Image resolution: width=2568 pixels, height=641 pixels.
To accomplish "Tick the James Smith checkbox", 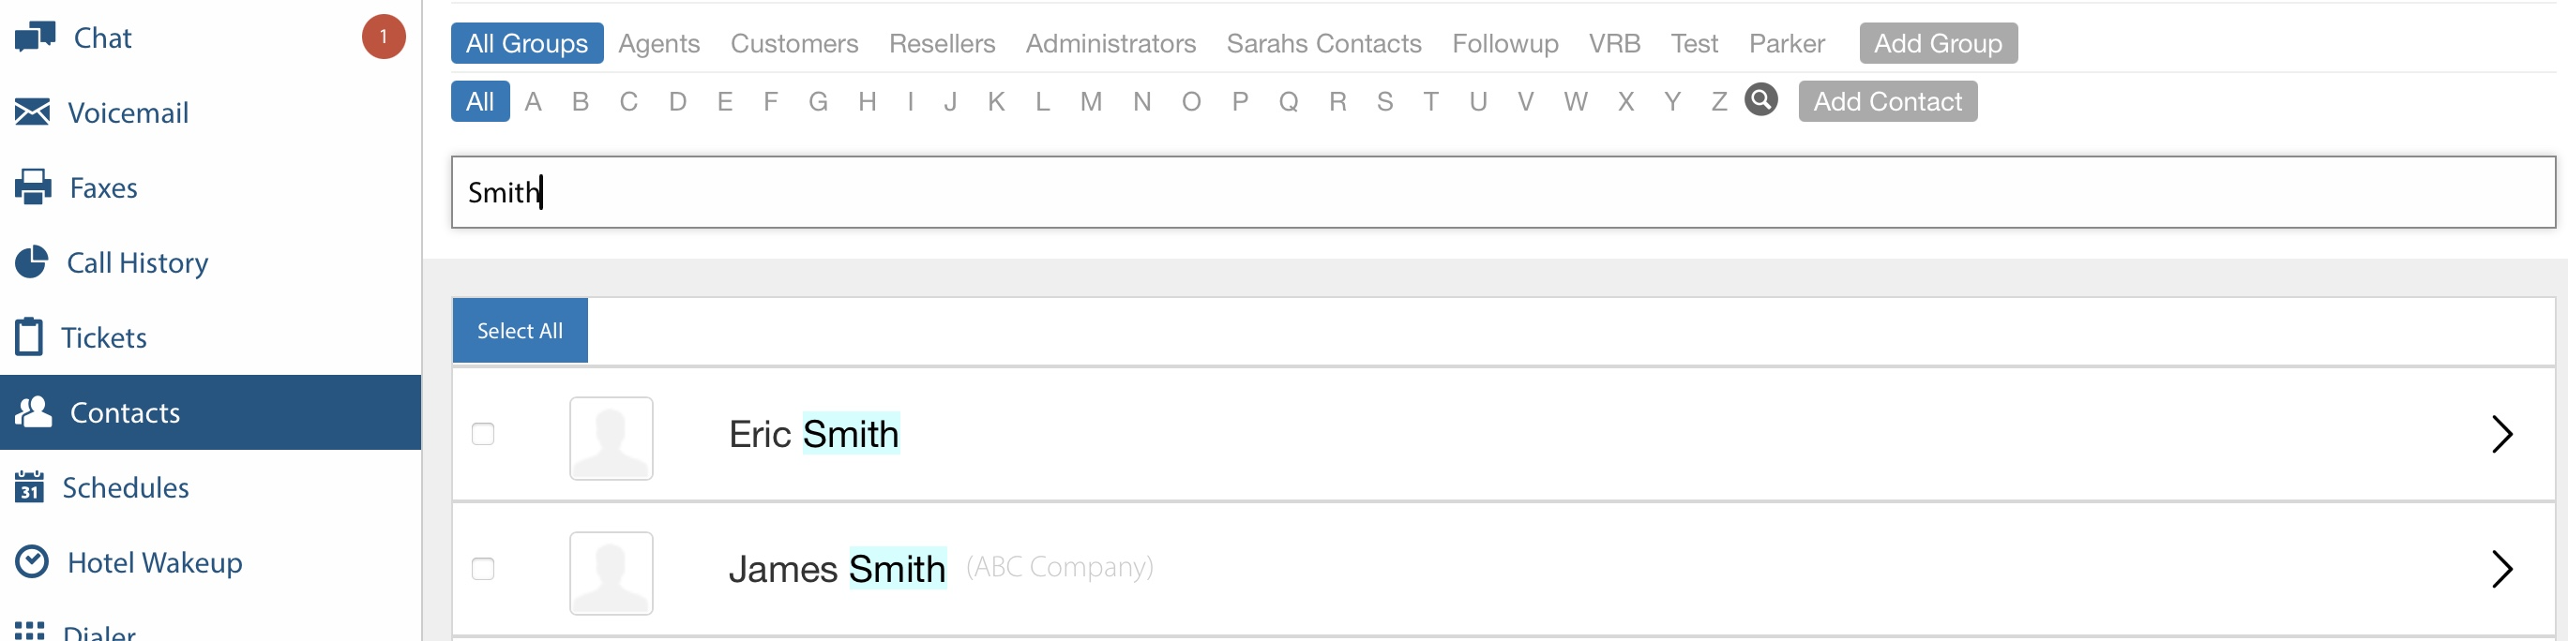I will tap(482, 568).
